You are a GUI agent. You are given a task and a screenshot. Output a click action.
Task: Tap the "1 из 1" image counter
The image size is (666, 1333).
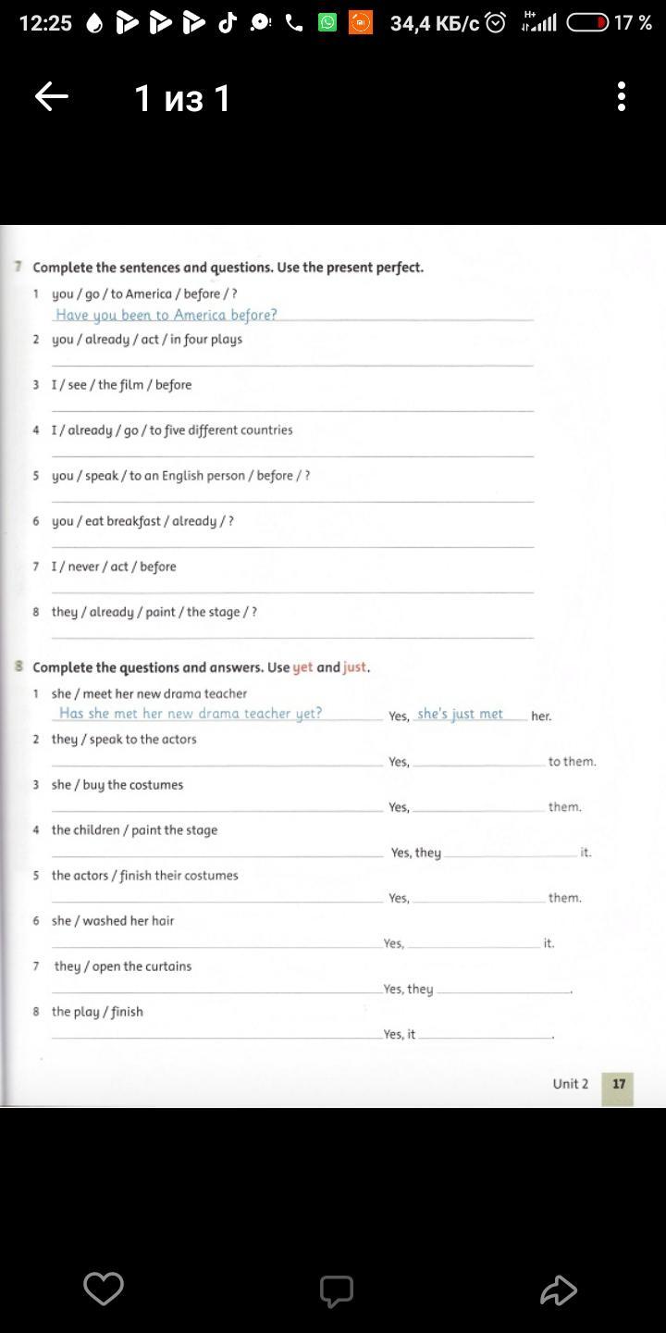tap(182, 98)
